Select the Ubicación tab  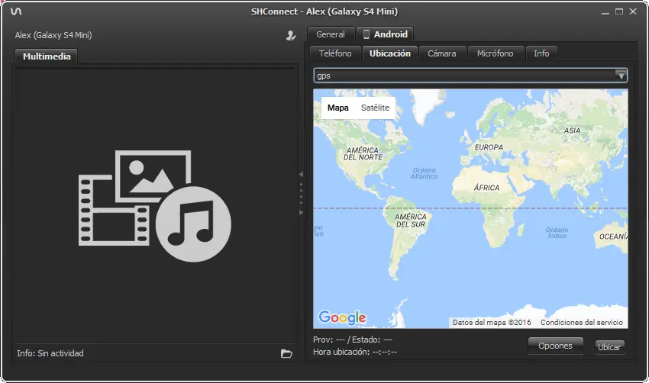pyautogui.click(x=390, y=53)
